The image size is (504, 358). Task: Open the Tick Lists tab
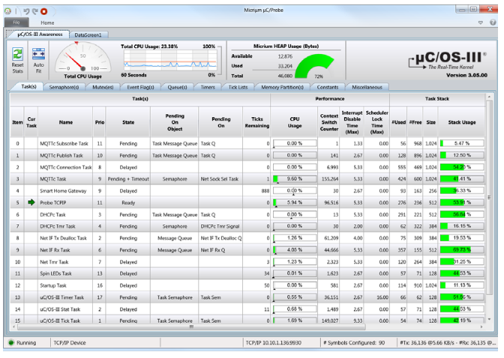click(238, 87)
